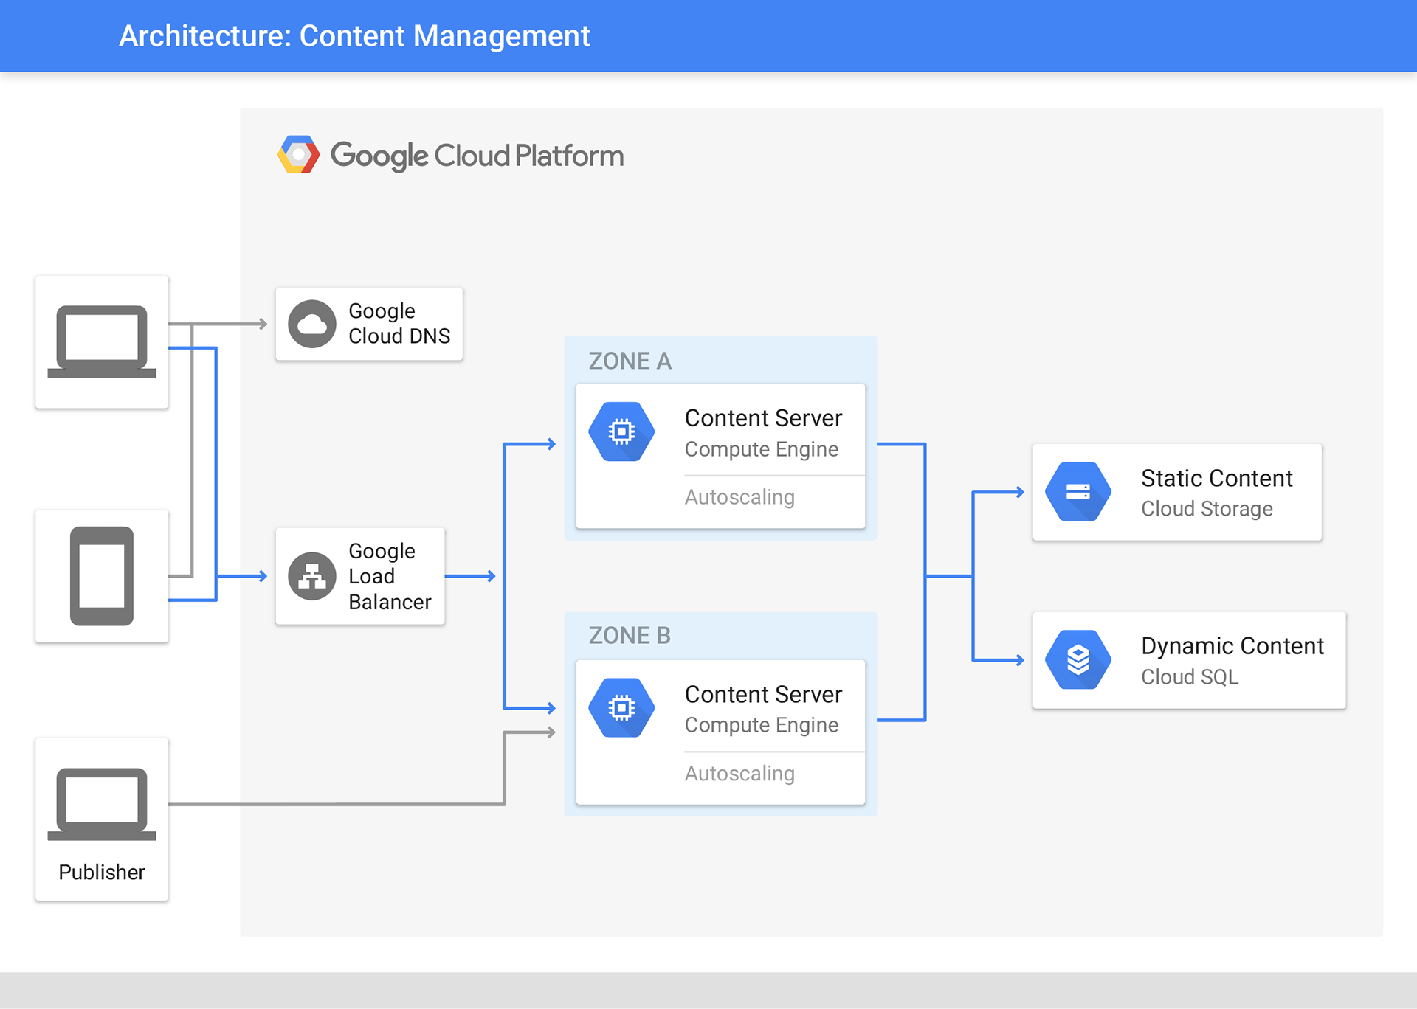Click the Cloud DNS cloud icon
This screenshot has width=1417, height=1009.
point(312,324)
